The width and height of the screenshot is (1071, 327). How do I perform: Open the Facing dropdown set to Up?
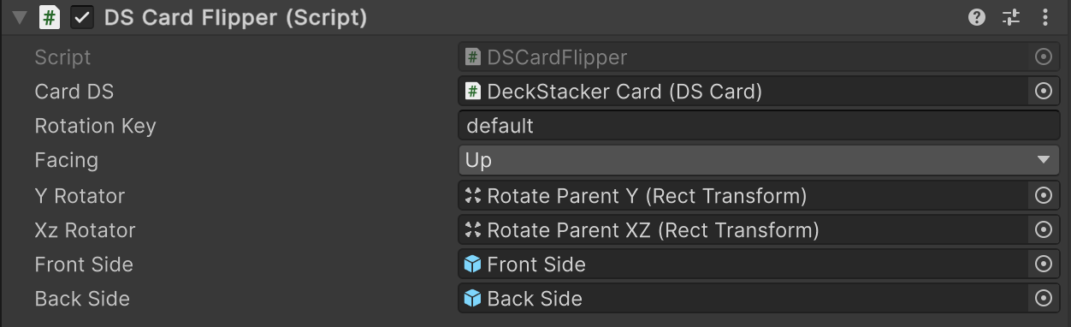[x=759, y=160]
